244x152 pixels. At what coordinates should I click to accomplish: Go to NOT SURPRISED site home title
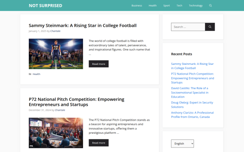tap(46, 6)
